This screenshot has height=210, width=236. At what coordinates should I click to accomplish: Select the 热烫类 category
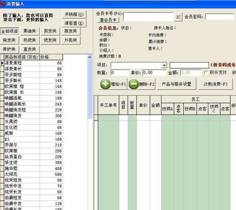(30, 40)
